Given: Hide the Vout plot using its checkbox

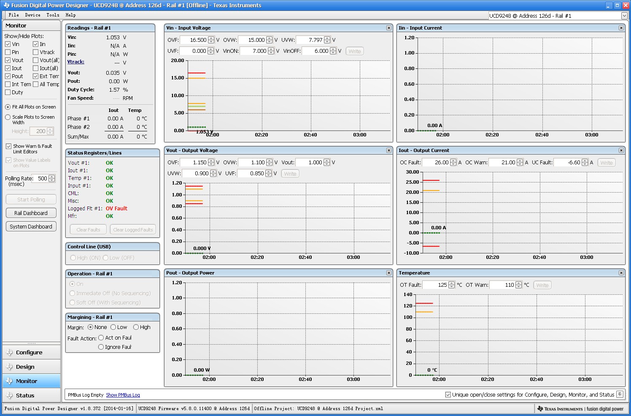Looking at the screenshot, I should coord(8,60).
